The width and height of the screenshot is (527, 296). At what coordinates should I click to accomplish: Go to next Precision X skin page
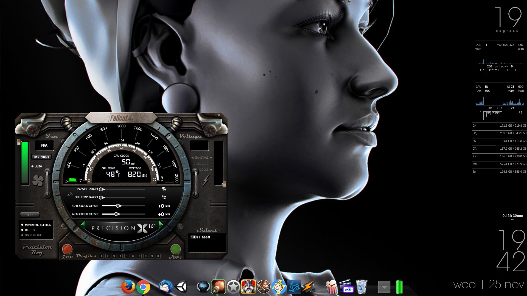[161, 225]
